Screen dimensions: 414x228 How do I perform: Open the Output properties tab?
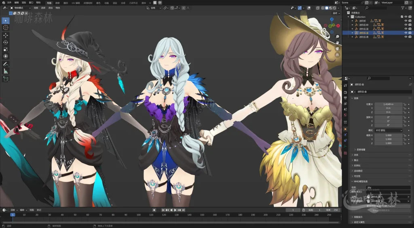pos(345,98)
